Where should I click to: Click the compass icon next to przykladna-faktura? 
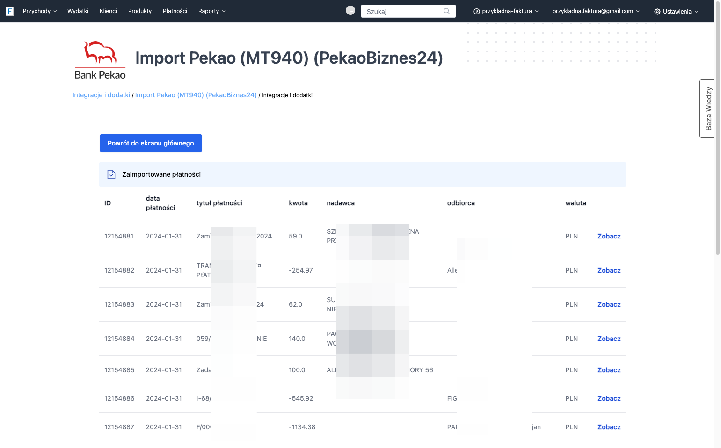tap(476, 11)
